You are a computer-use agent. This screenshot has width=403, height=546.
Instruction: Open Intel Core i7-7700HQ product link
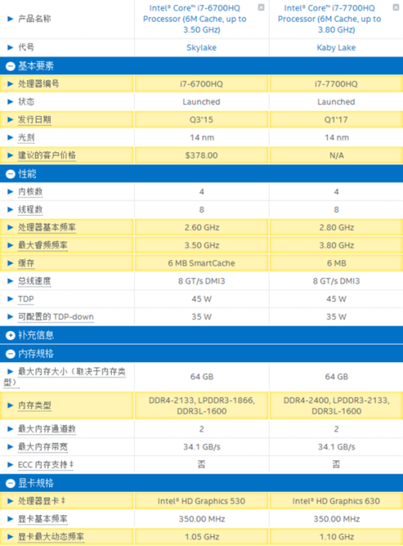(x=330, y=19)
